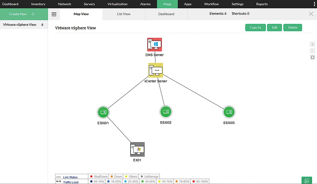Viewport: 317px width, 184px height.
Task: Close the map view with X icon
Action: pos(311,14)
